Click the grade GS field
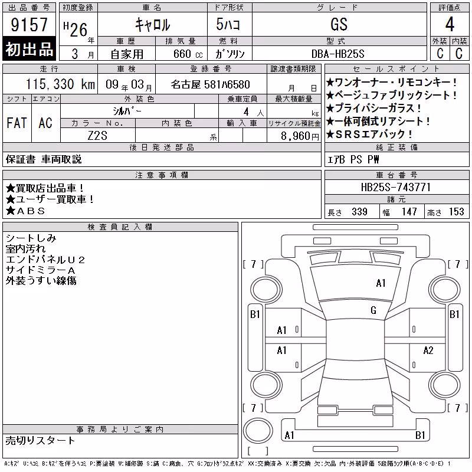The height and width of the screenshot is (472, 472). [339, 24]
